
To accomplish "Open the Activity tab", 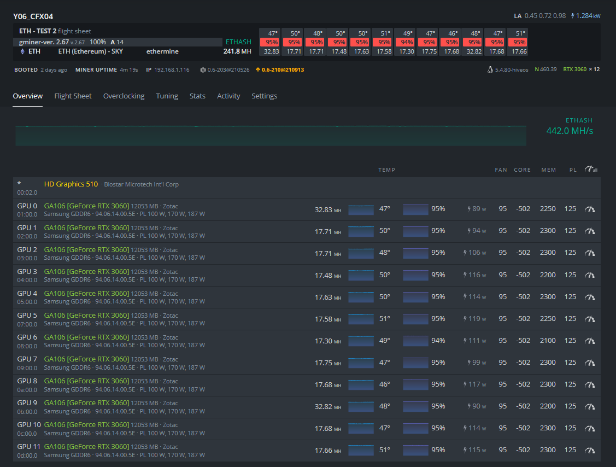I will (x=228, y=96).
